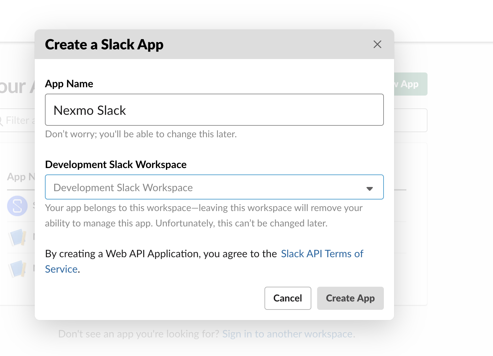The height and width of the screenshot is (356, 493).
Task: Click the 'Create a Slack App' dialog title
Action: (x=104, y=45)
